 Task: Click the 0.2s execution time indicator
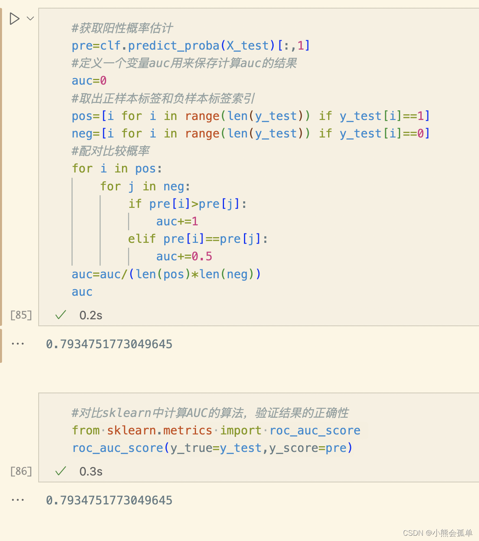[x=90, y=315]
